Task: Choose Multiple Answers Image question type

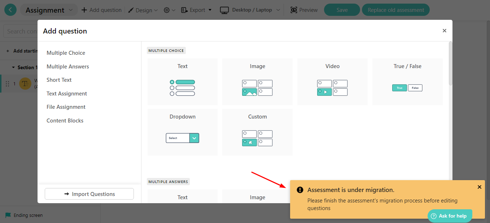Action: pos(257,196)
